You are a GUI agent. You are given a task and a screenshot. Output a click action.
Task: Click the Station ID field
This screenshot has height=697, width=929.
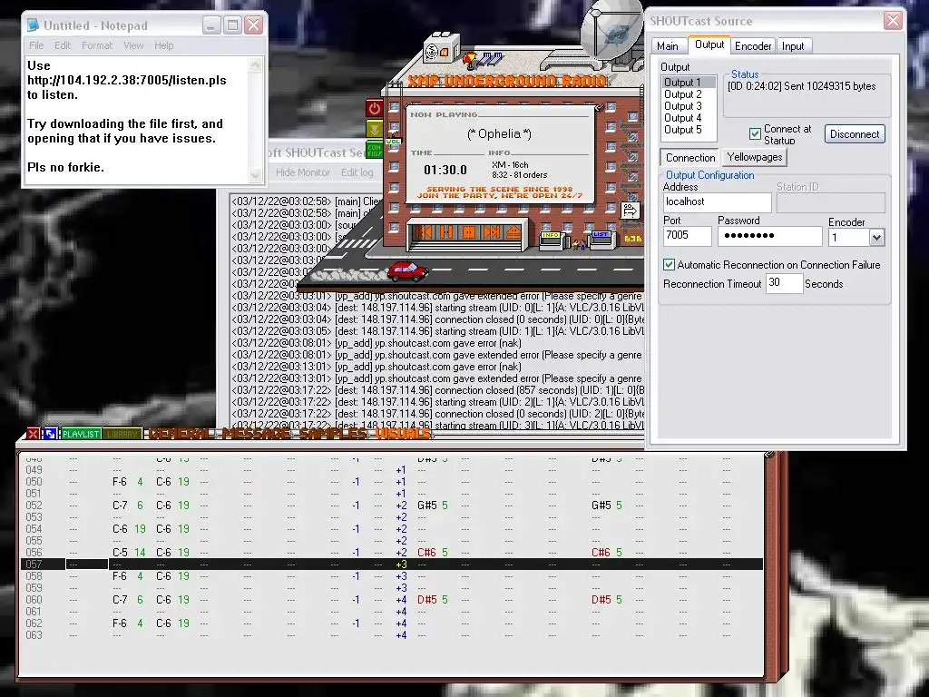click(x=831, y=202)
